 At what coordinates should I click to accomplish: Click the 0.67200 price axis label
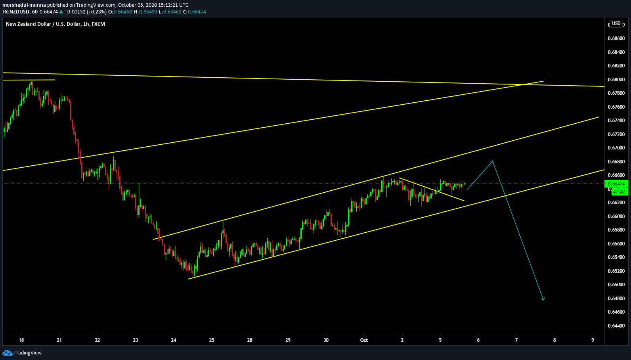tap(616, 134)
